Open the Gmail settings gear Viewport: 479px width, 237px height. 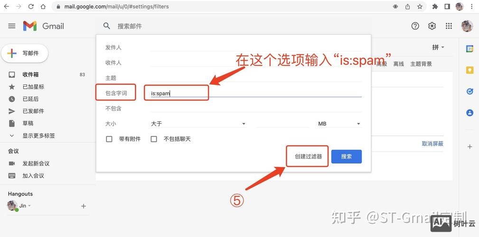432,26
